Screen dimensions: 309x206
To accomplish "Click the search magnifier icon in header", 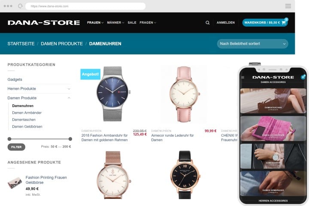I will click(208, 23).
